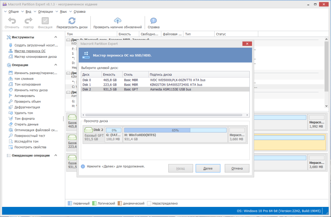Select the Disk 0 WDC row
This screenshot has height=217, width=331.
click(x=165, y=80)
